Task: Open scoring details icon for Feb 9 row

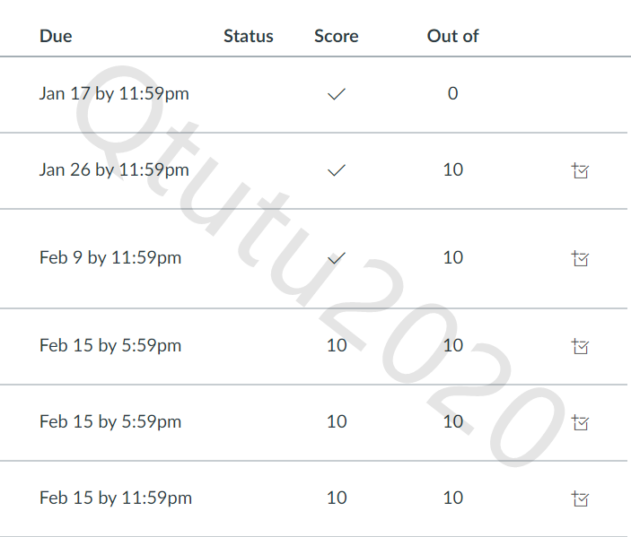Action: tap(580, 258)
